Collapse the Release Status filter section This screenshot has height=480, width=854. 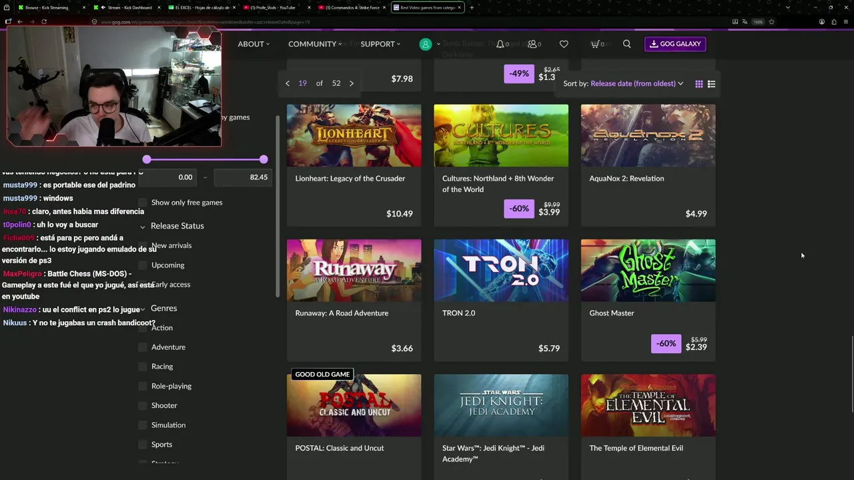tap(142, 227)
